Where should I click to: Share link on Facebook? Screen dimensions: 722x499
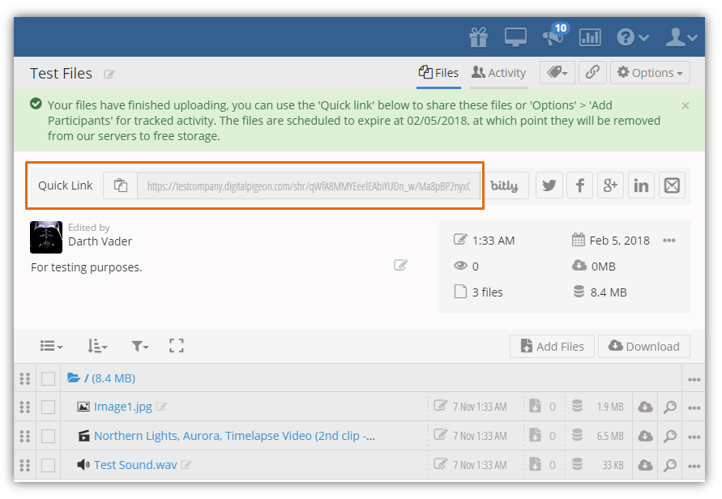pyautogui.click(x=579, y=186)
